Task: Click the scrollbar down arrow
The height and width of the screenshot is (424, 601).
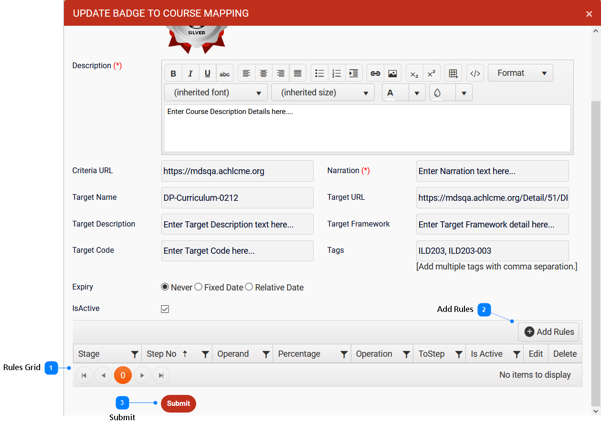Action: 596,411
